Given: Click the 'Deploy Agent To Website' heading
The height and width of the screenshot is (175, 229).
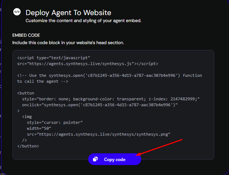Looking at the screenshot, I should (68, 12).
